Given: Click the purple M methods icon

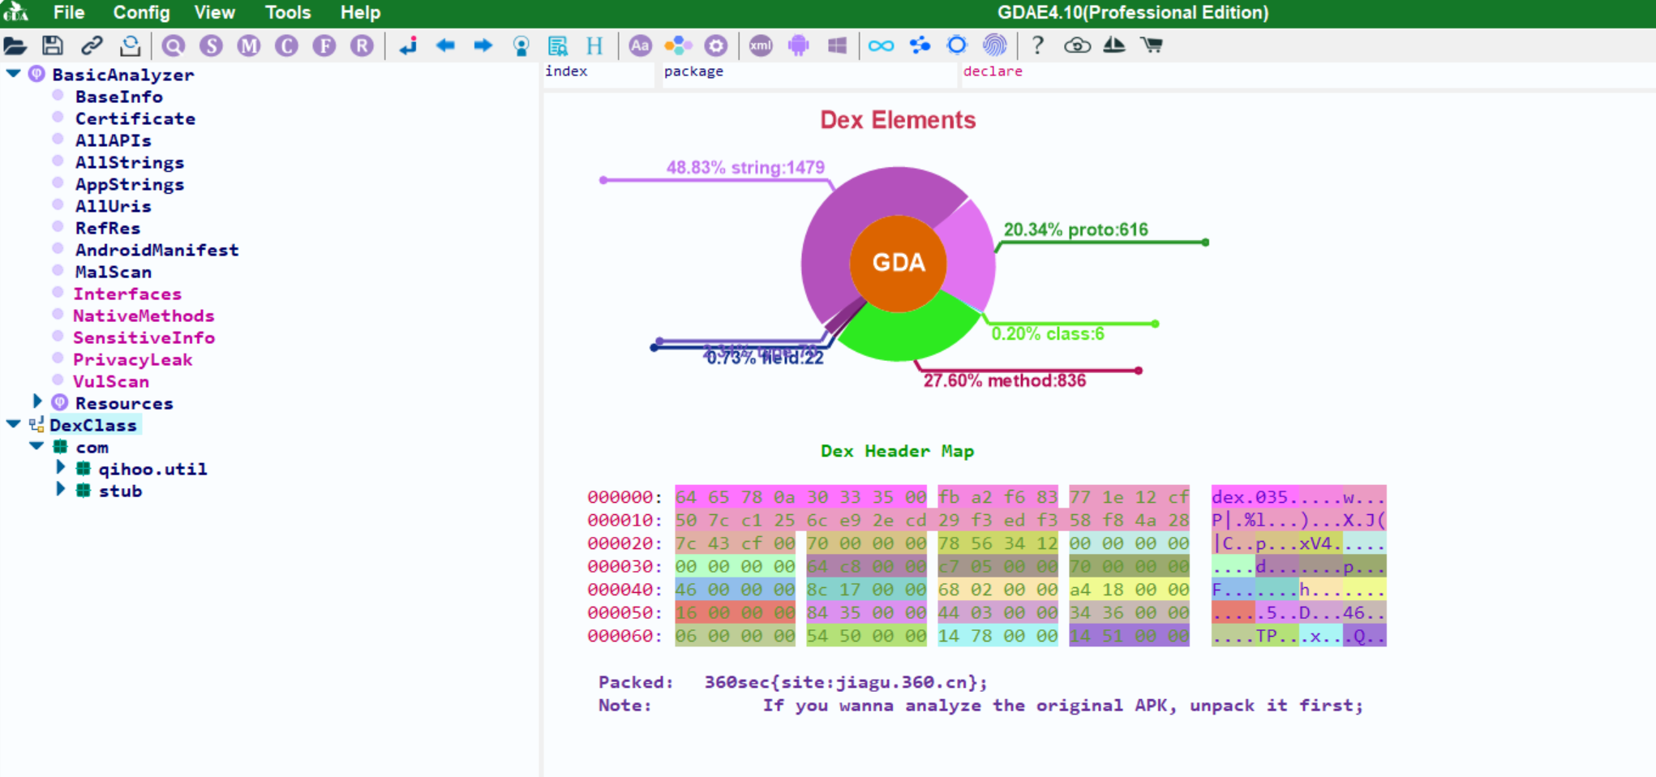Looking at the screenshot, I should [x=248, y=45].
